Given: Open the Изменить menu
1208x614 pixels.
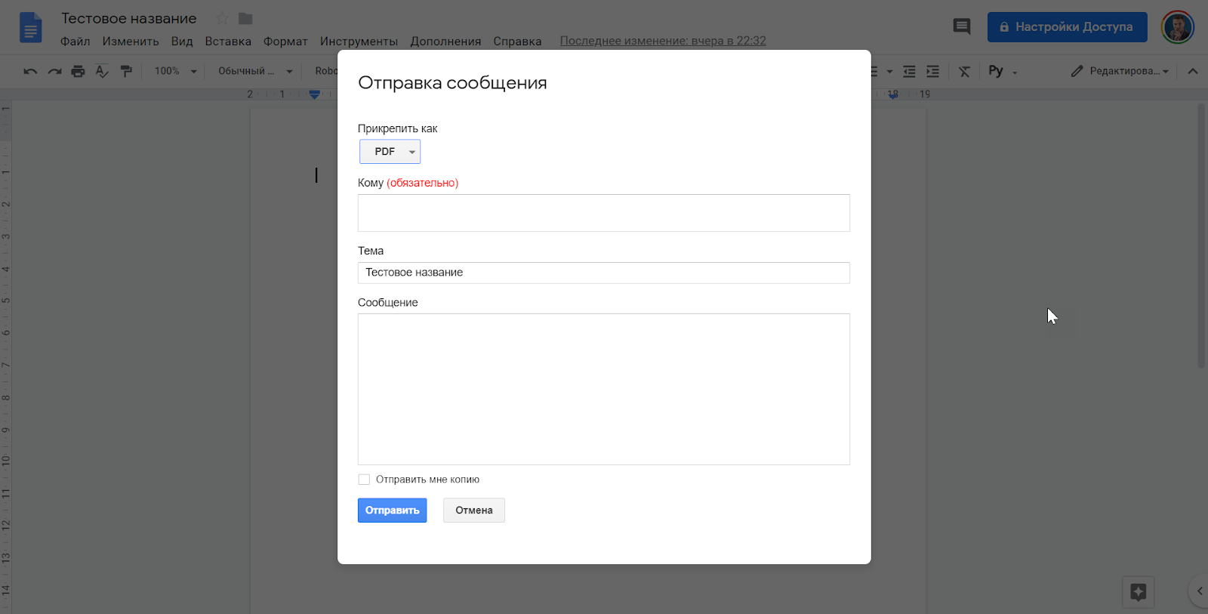Looking at the screenshot, I should 131,42.
